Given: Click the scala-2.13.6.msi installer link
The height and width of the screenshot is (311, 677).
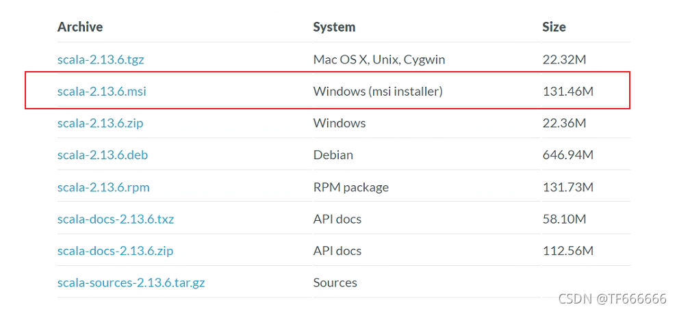Looking at the screenshot, I should coord(101,91).
